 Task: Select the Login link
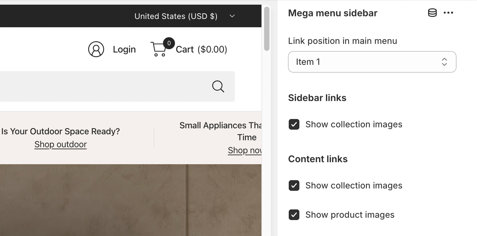point(124,49)
